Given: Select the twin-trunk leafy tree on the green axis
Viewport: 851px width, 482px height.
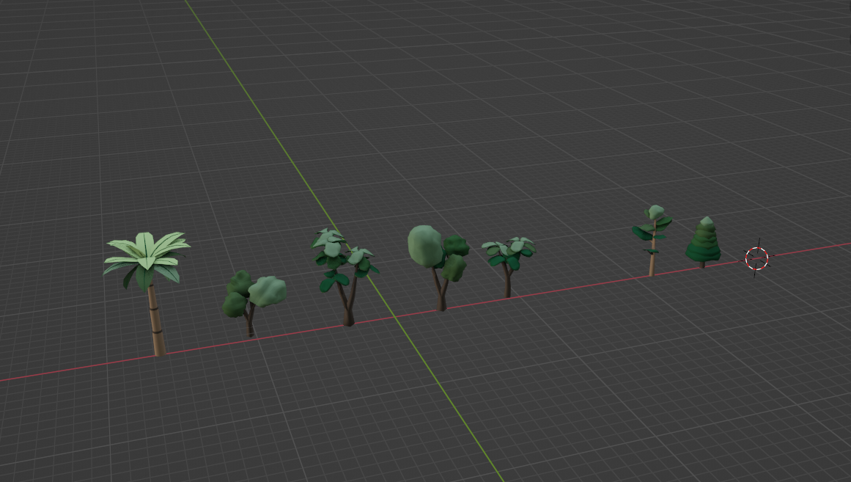Looking at the screenshot, I should pos(345,277).
